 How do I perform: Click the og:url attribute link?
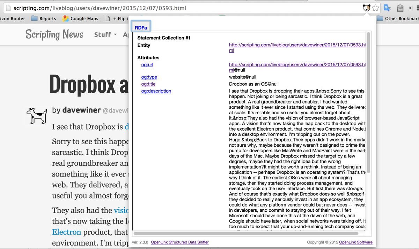pos(147,65)
